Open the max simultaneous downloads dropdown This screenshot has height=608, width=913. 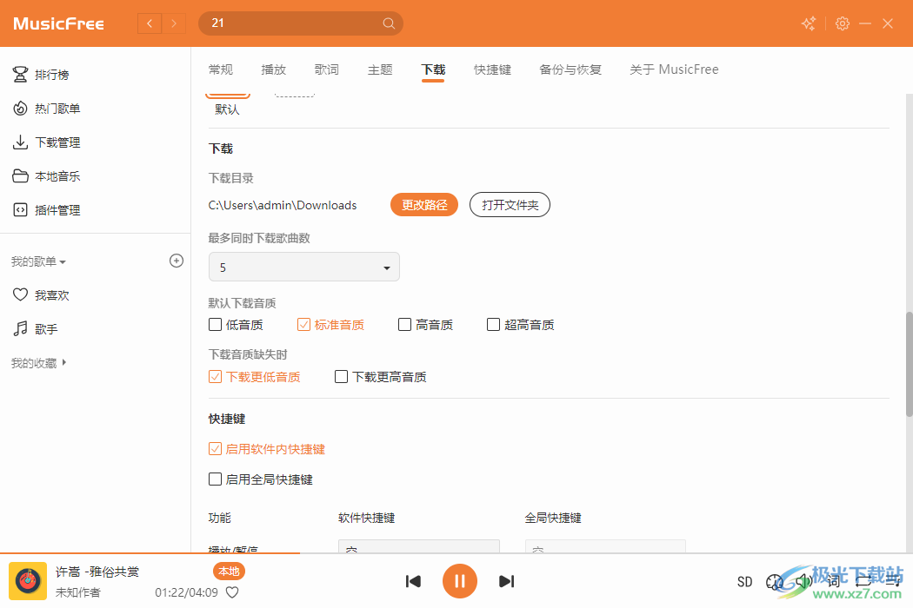point(304,267)
